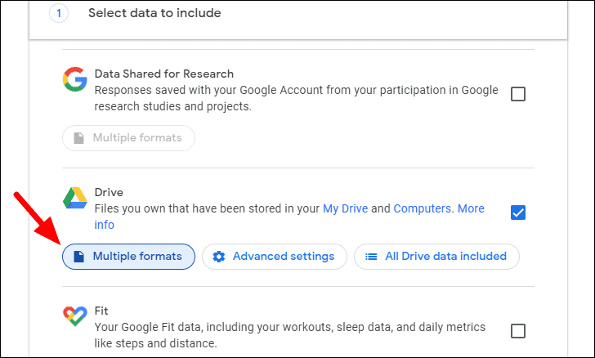Viewport: 595px width, 358px height.
Task: Click the greyed-out file icon under Research
Action: pos(78,138)
